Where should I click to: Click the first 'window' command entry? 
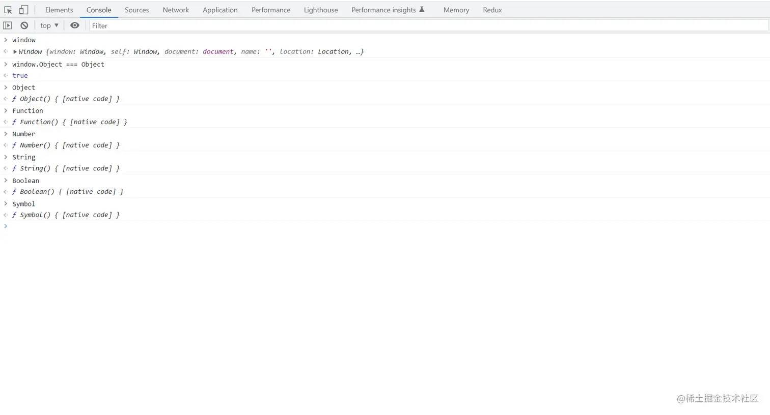pyautogui.click(x=24, y=40)
